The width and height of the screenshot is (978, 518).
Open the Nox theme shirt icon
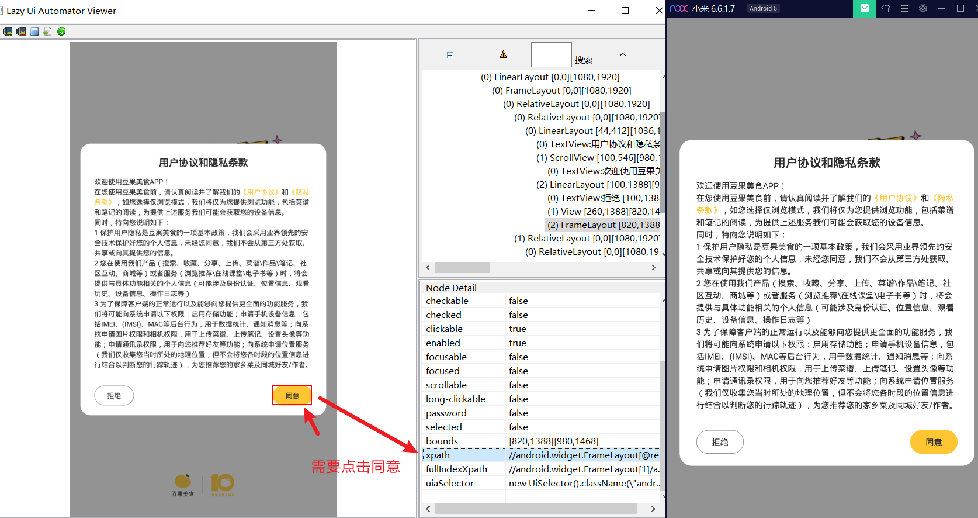pos(886,8)
